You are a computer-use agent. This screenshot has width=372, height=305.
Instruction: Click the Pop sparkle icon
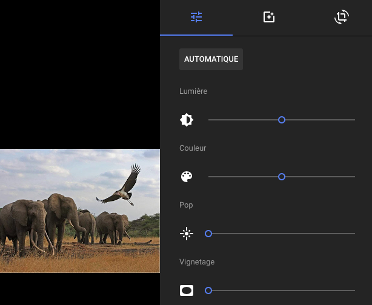tap(187, 234)
